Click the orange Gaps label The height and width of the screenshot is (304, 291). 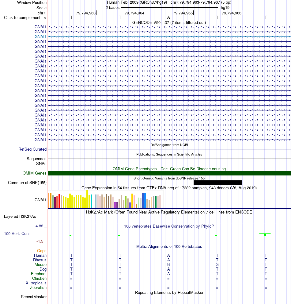click(x=42, y=251)
